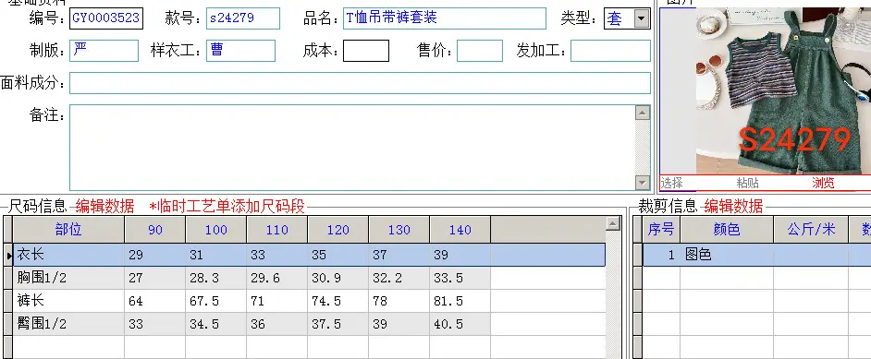Click the 胸围1/2 value 33.5 cell
Viewport: 871px width, 359px height.
460,278
